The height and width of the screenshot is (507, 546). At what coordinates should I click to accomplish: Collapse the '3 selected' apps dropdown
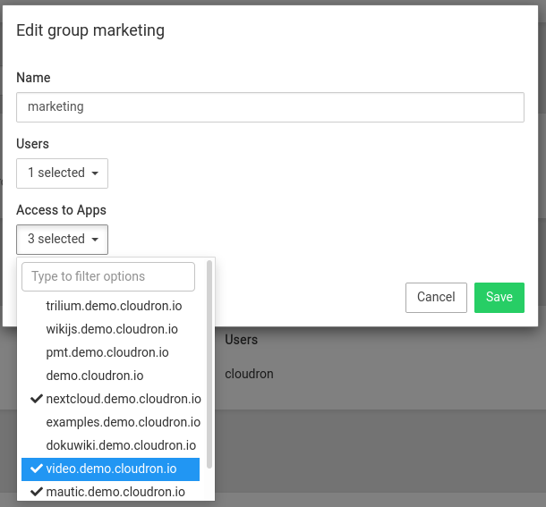tap(62, 240)
